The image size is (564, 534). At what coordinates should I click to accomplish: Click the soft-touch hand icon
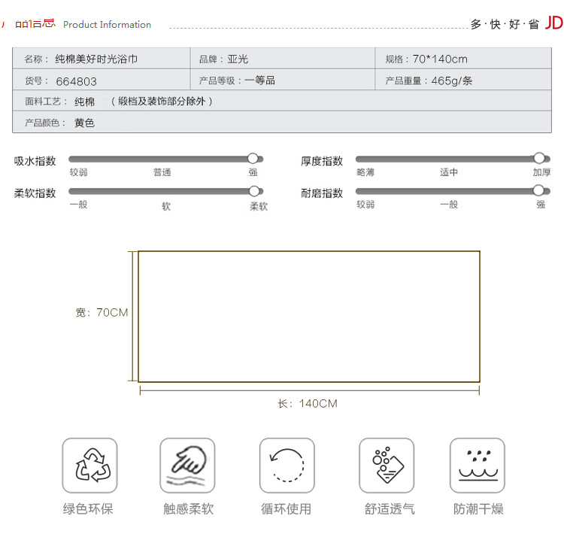187,466
